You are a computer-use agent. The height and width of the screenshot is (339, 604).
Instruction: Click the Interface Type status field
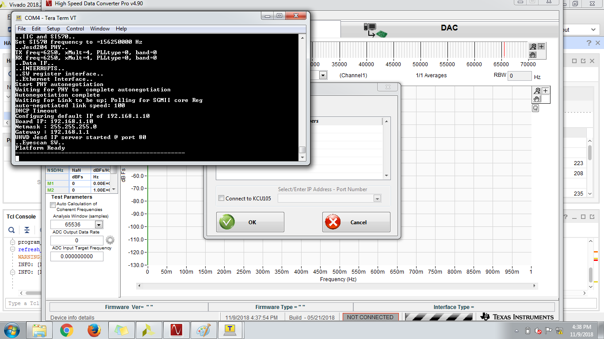pos(454,307)
